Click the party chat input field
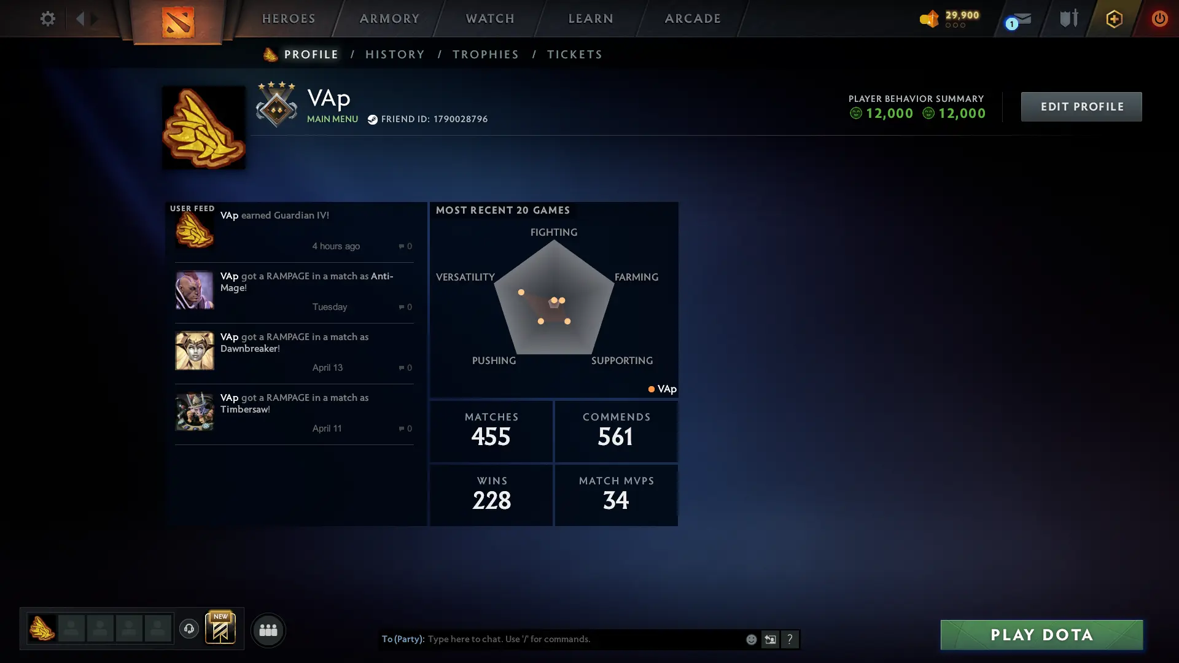1179x663 pixels. (583, 639)
